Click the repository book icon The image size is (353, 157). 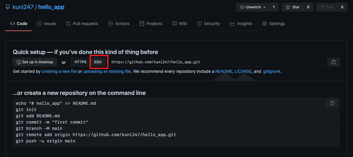pyautogui.click(x=8, y=7)
